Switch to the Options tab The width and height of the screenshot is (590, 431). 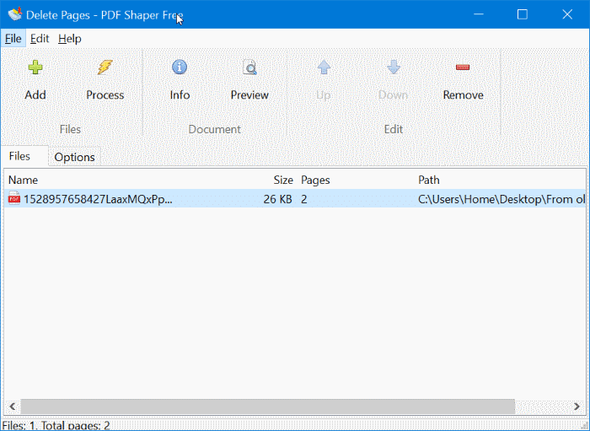(74, 157)
